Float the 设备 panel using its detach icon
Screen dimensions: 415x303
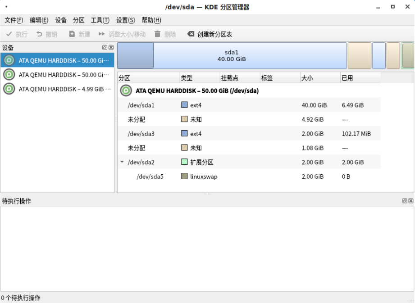tap(105, 48)
